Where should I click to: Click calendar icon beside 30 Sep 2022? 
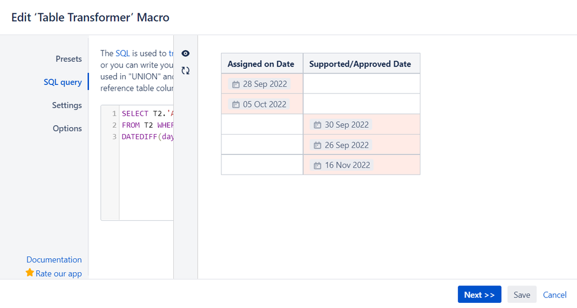coord(317,125)
